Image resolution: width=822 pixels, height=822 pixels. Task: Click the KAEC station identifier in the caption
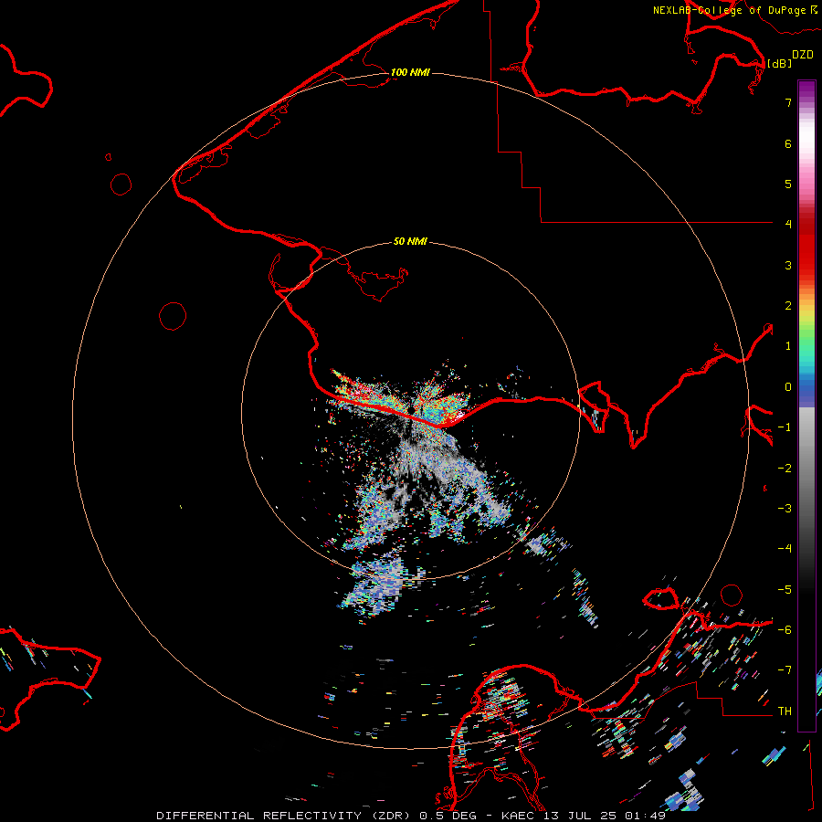click(x=520, y=816)
